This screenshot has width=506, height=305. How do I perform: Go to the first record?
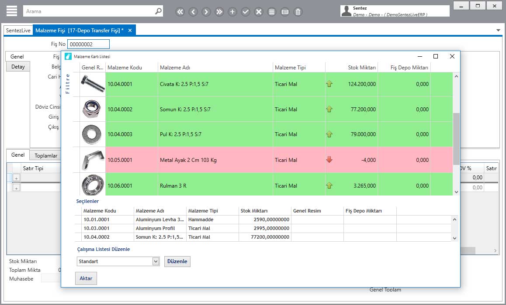(180, 12)
